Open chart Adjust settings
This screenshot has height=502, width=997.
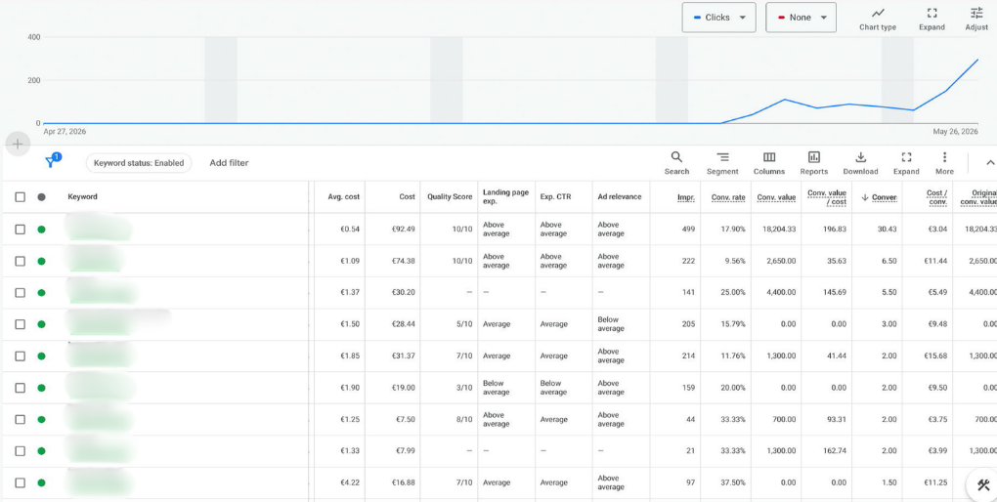pyautogui.click(x=976, y=19)
